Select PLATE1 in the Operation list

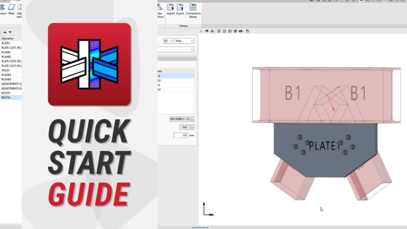6,43
